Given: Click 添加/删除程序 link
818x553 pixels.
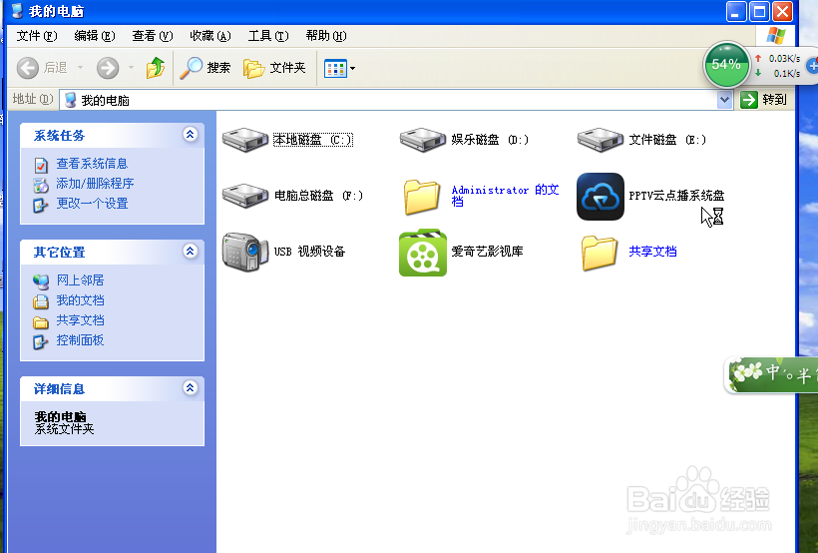Looking at the screenshot, I should tap(95, 184).
